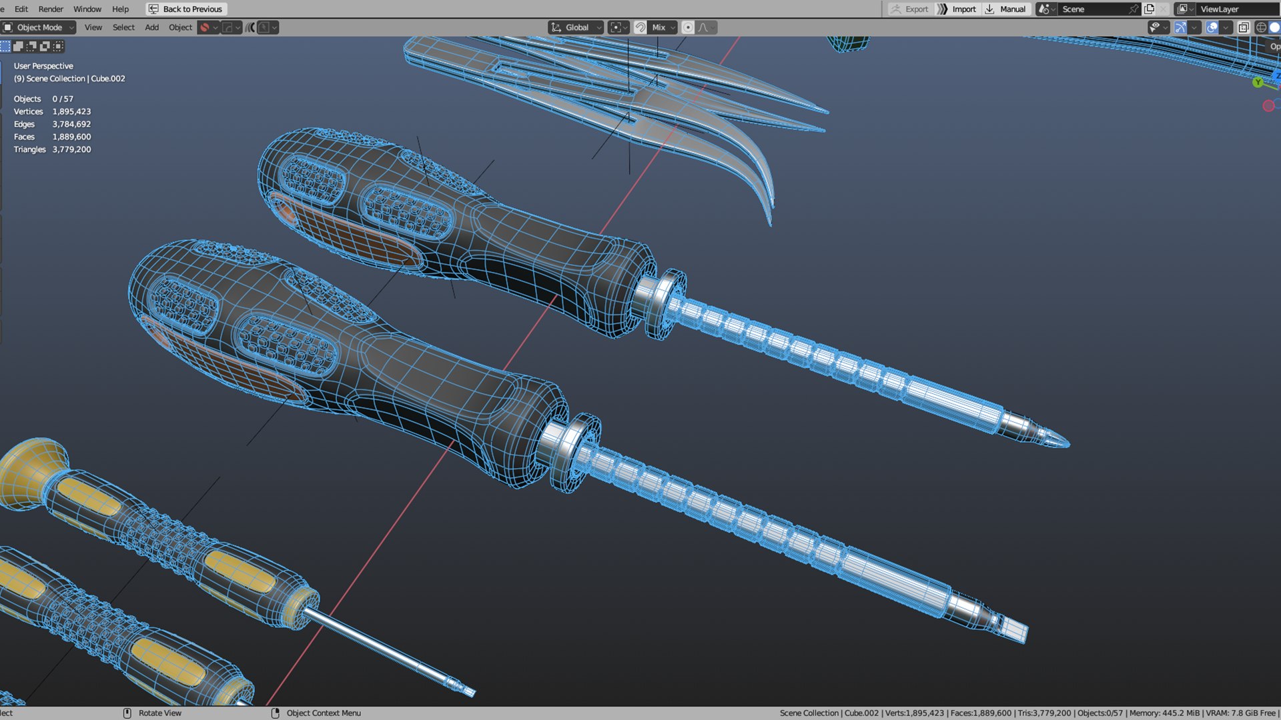The height and width of the screenshot is (720, 1281).
Task: Click the Manual button
Action: (x=1006, y=9)
